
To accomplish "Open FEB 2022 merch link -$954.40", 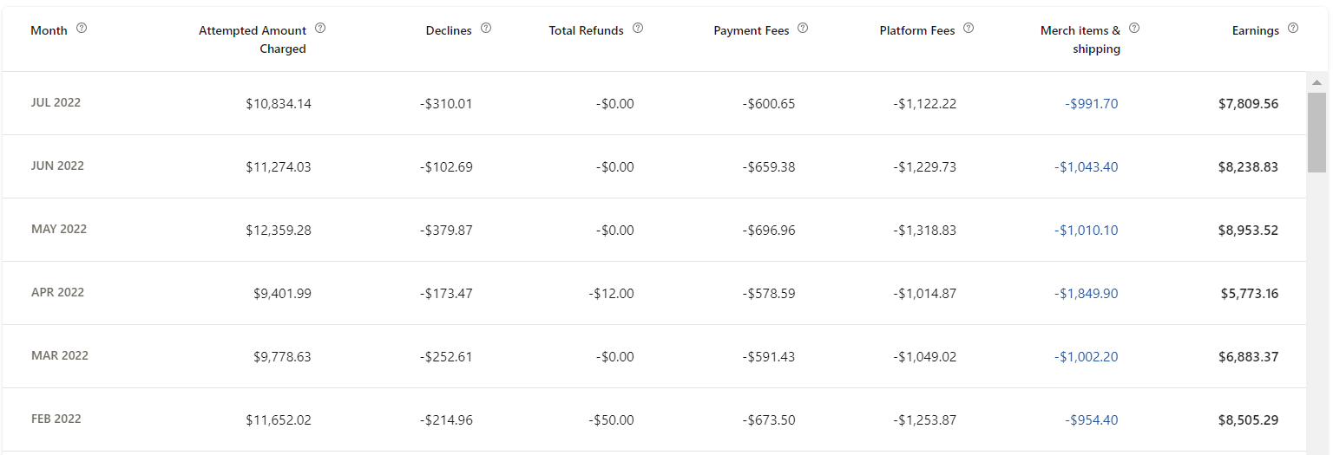I will [x=1092, y=420].
